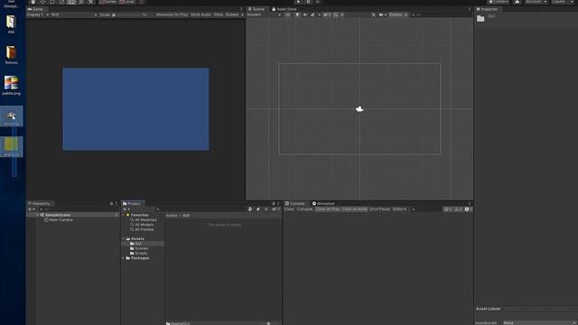
Task: Open the custom editor tools icon
Action: 90,2
